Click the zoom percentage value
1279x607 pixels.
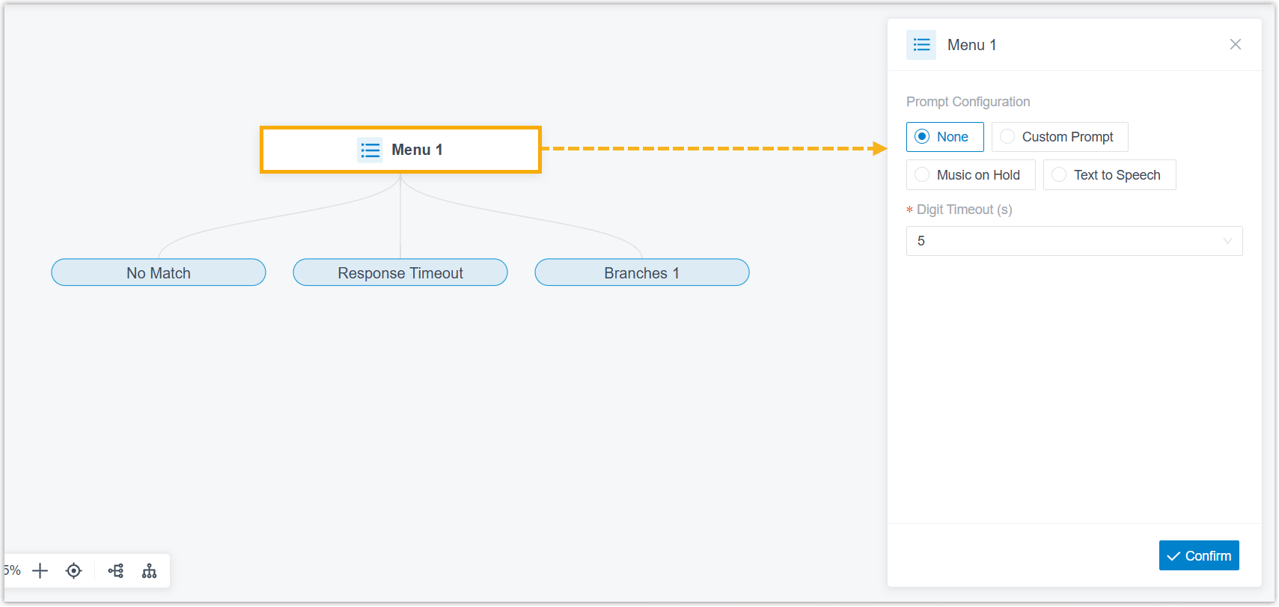12,570
